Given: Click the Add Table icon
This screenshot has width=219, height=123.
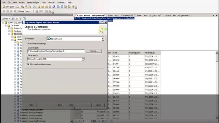Looking at the screenshot, I should pos(46,11).
